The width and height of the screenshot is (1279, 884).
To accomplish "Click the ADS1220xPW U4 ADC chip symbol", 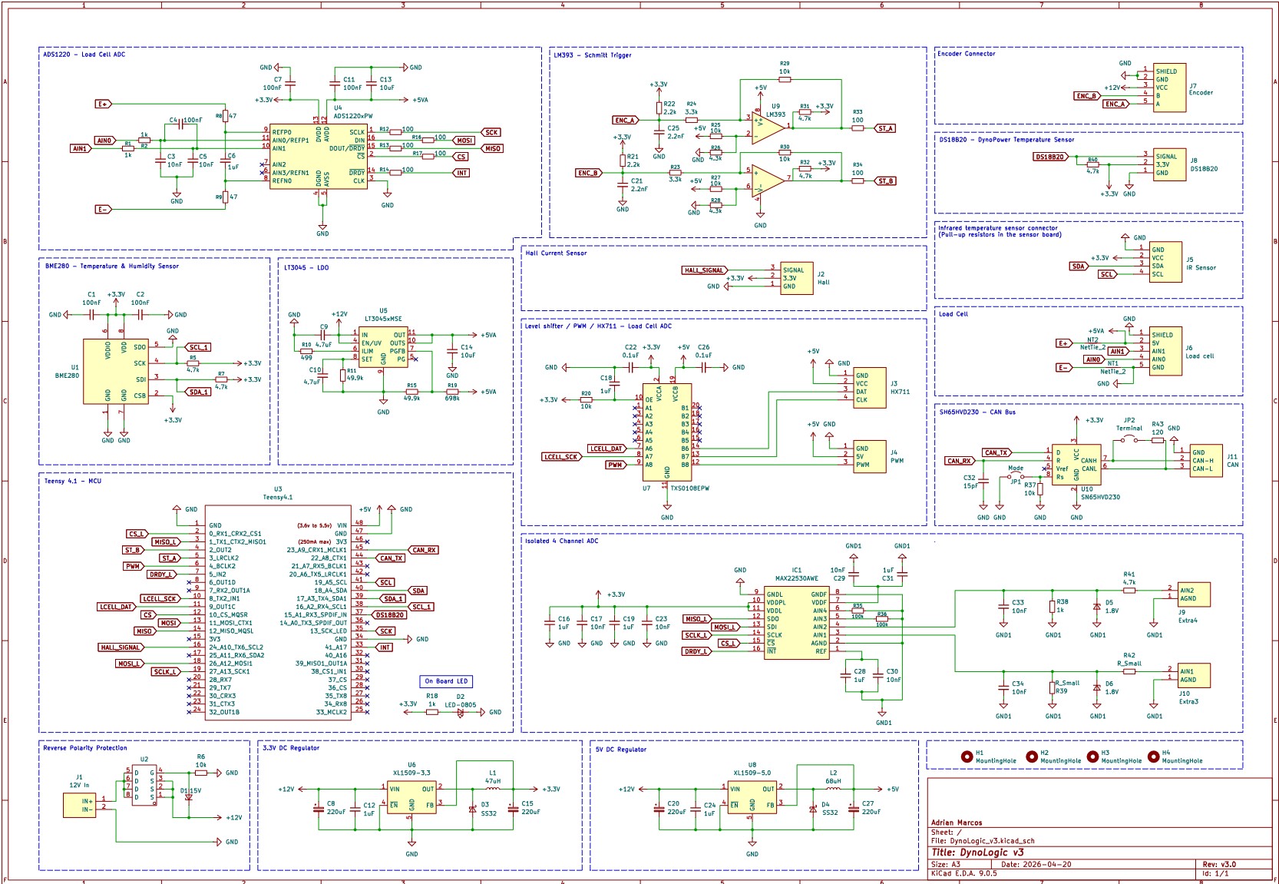I will (319, 157).
